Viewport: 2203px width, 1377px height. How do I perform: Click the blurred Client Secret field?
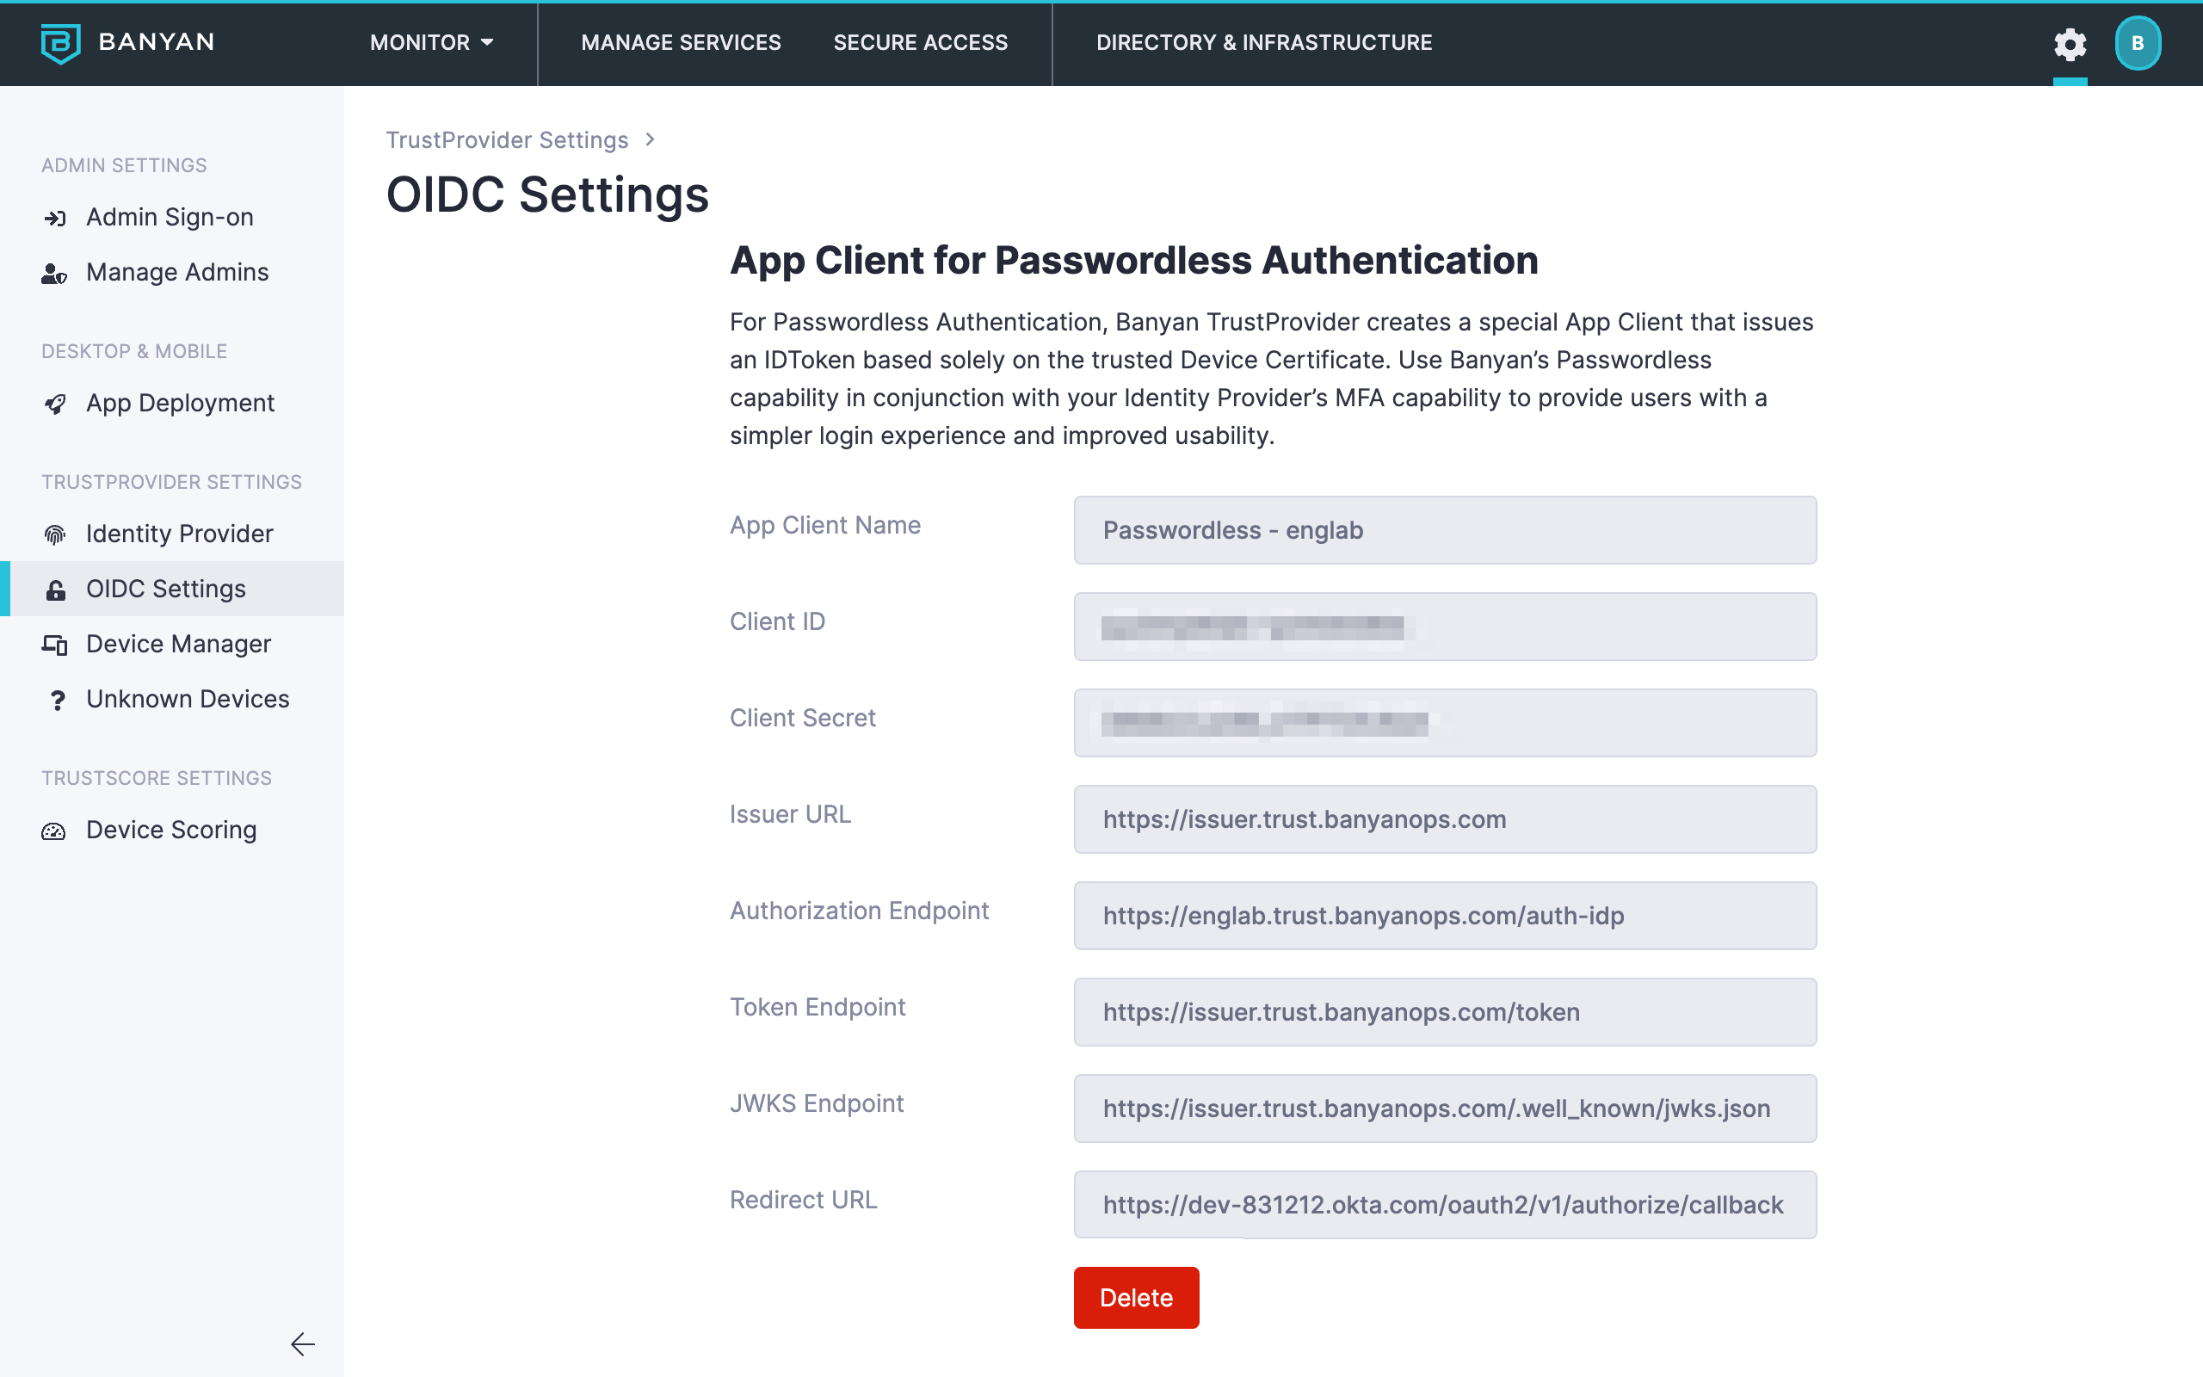tap(1445, 723)
